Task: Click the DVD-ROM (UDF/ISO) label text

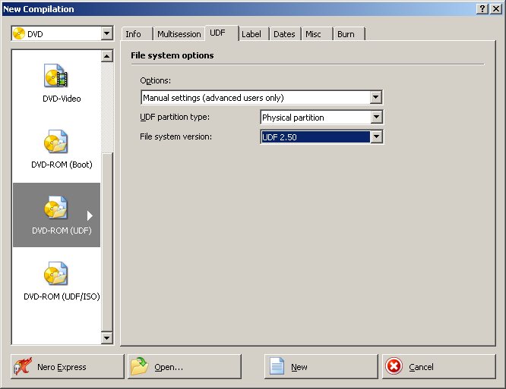Action: (x=62, y=296)
